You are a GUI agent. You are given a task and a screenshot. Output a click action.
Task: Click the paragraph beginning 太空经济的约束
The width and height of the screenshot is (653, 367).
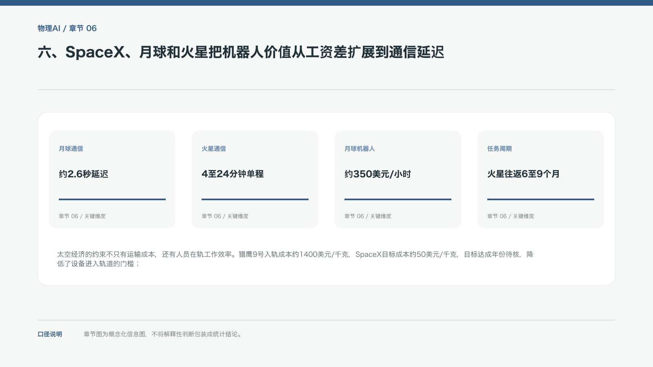pyautogui.click(x=295, y=259)
